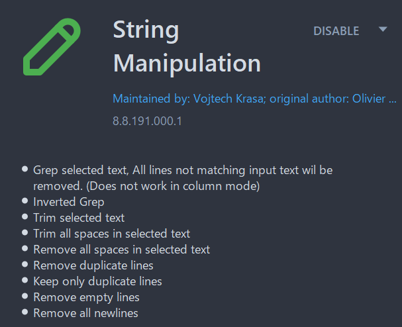Image resolution: width=402 pixels, height=327 pixels.
Task: Expand the dropdown arrow beside DISABLE
Action: (x=382, y=29)
